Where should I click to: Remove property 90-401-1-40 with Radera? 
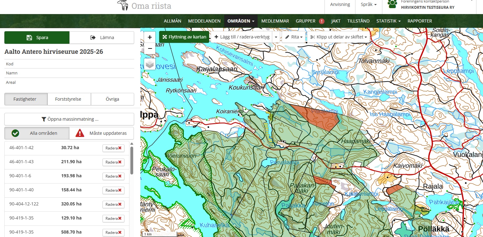[x=113, y=190]
